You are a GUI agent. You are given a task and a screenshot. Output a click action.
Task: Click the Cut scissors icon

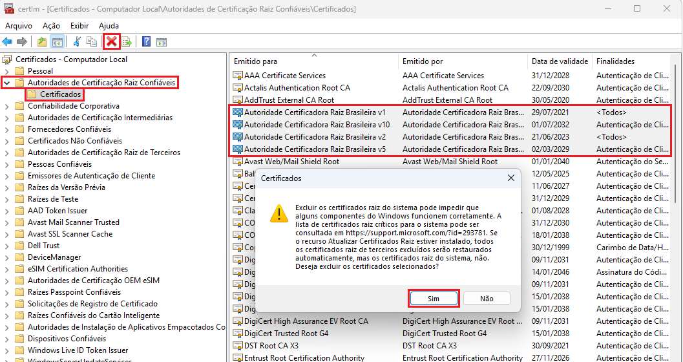click(x=77, y=42)
